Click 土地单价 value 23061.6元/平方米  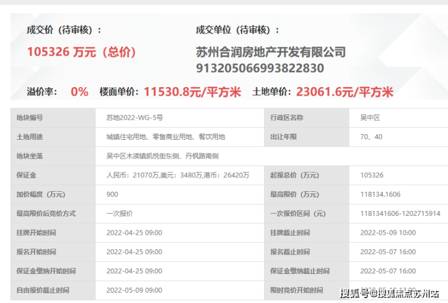(x=344, y=92)
